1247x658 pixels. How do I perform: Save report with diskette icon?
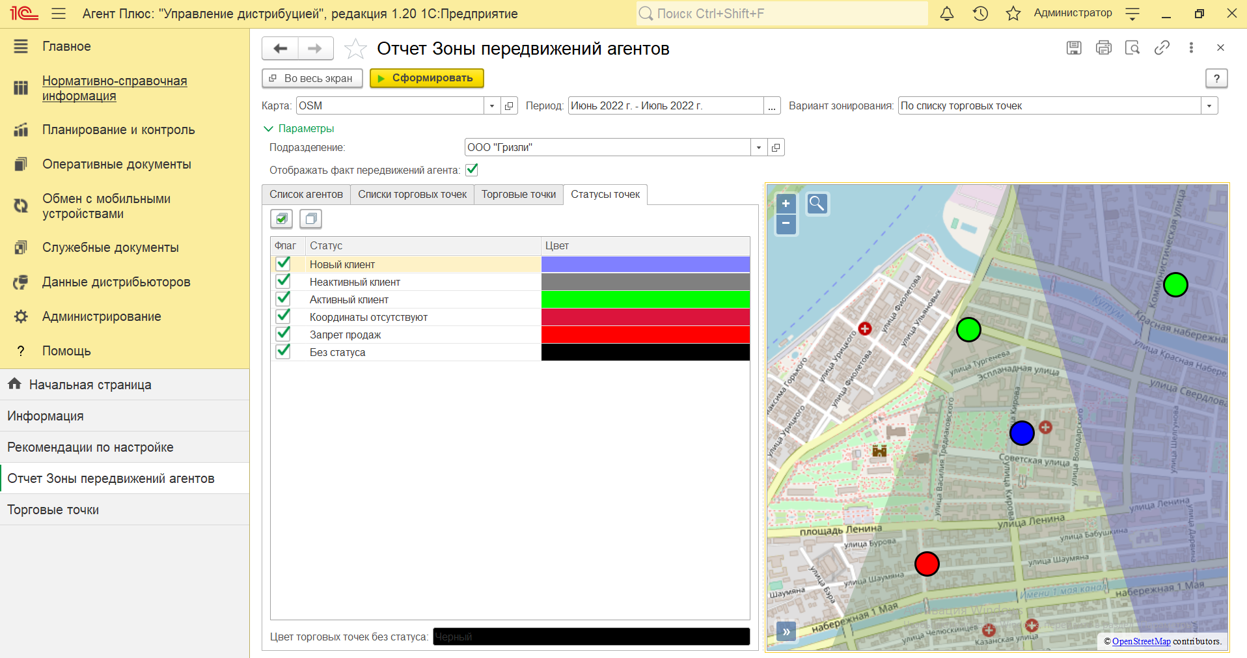(1074, 48)
